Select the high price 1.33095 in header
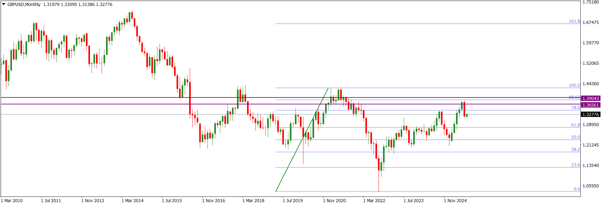The width and height of the screenshot is (603, 205). click(x=69, y=4)
